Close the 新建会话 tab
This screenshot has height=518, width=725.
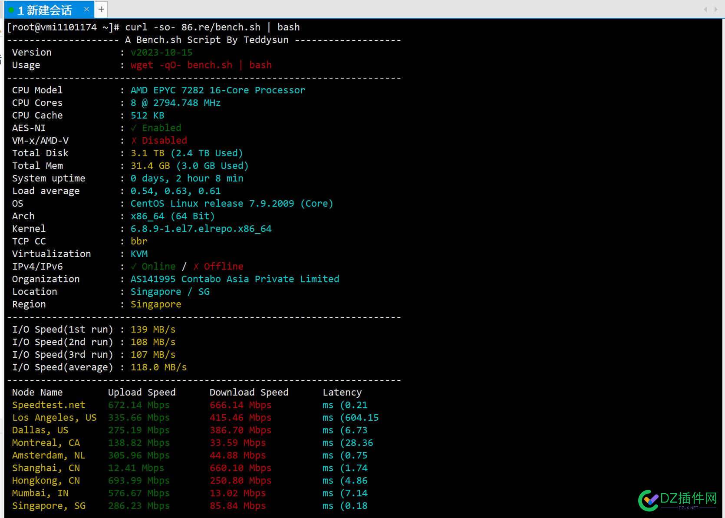87,9
